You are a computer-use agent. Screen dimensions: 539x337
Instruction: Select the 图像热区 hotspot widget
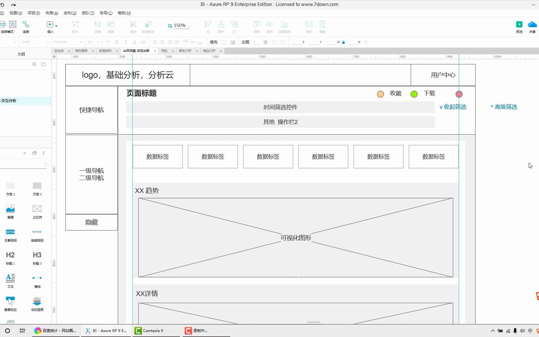(10, 304)
